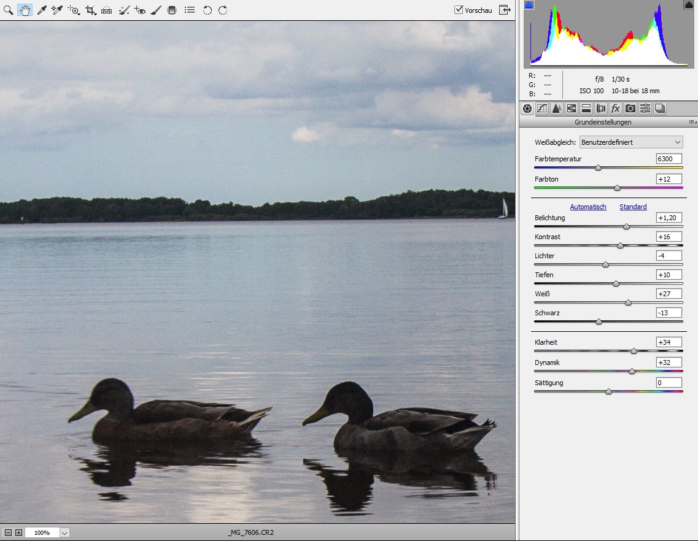
Task: Activate the Crop tool
Action: 91,10
